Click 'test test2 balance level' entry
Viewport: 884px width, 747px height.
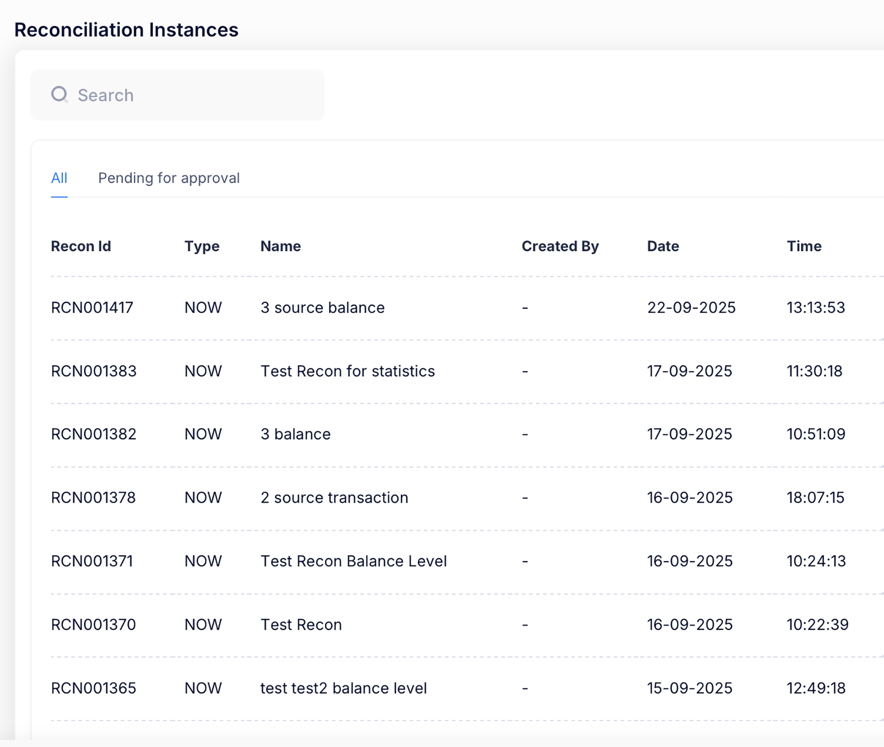coord(343,688)
